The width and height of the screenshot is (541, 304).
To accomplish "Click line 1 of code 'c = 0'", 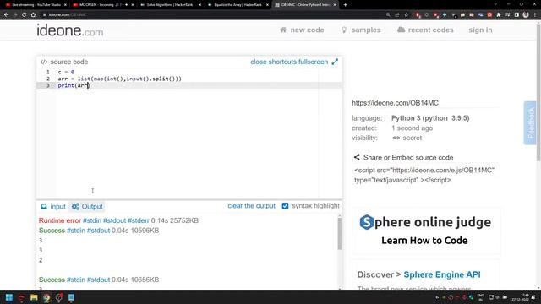I will (66, 72).
